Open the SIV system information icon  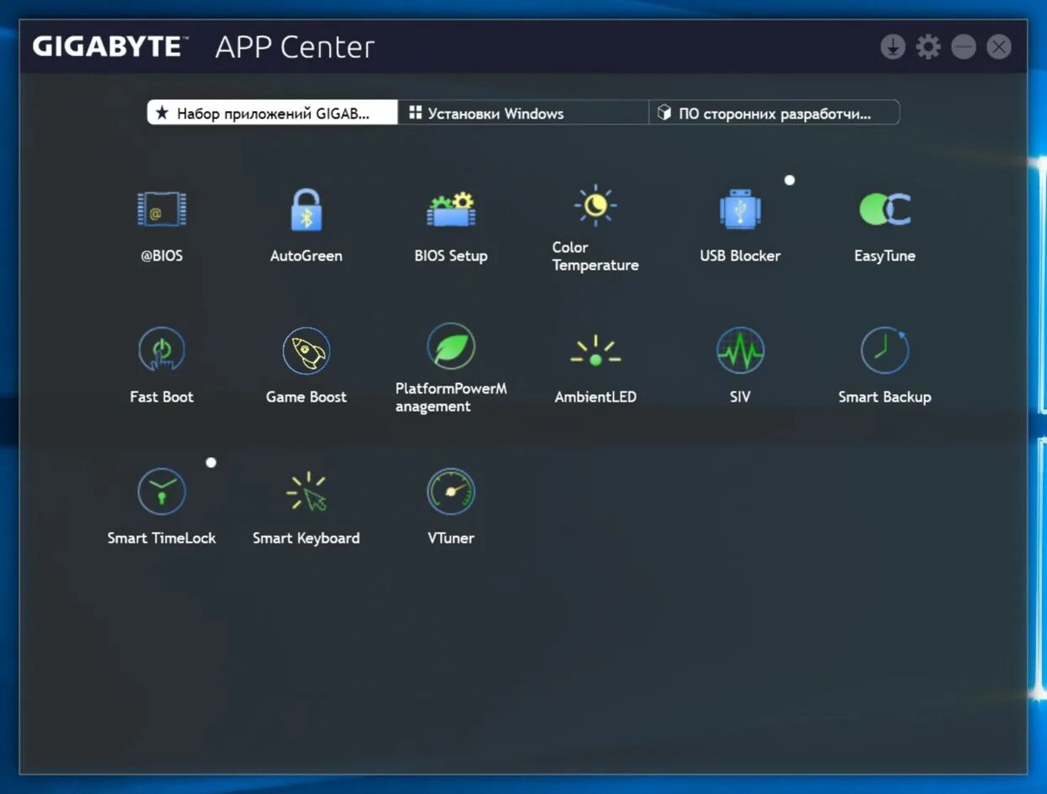point(740,350)
